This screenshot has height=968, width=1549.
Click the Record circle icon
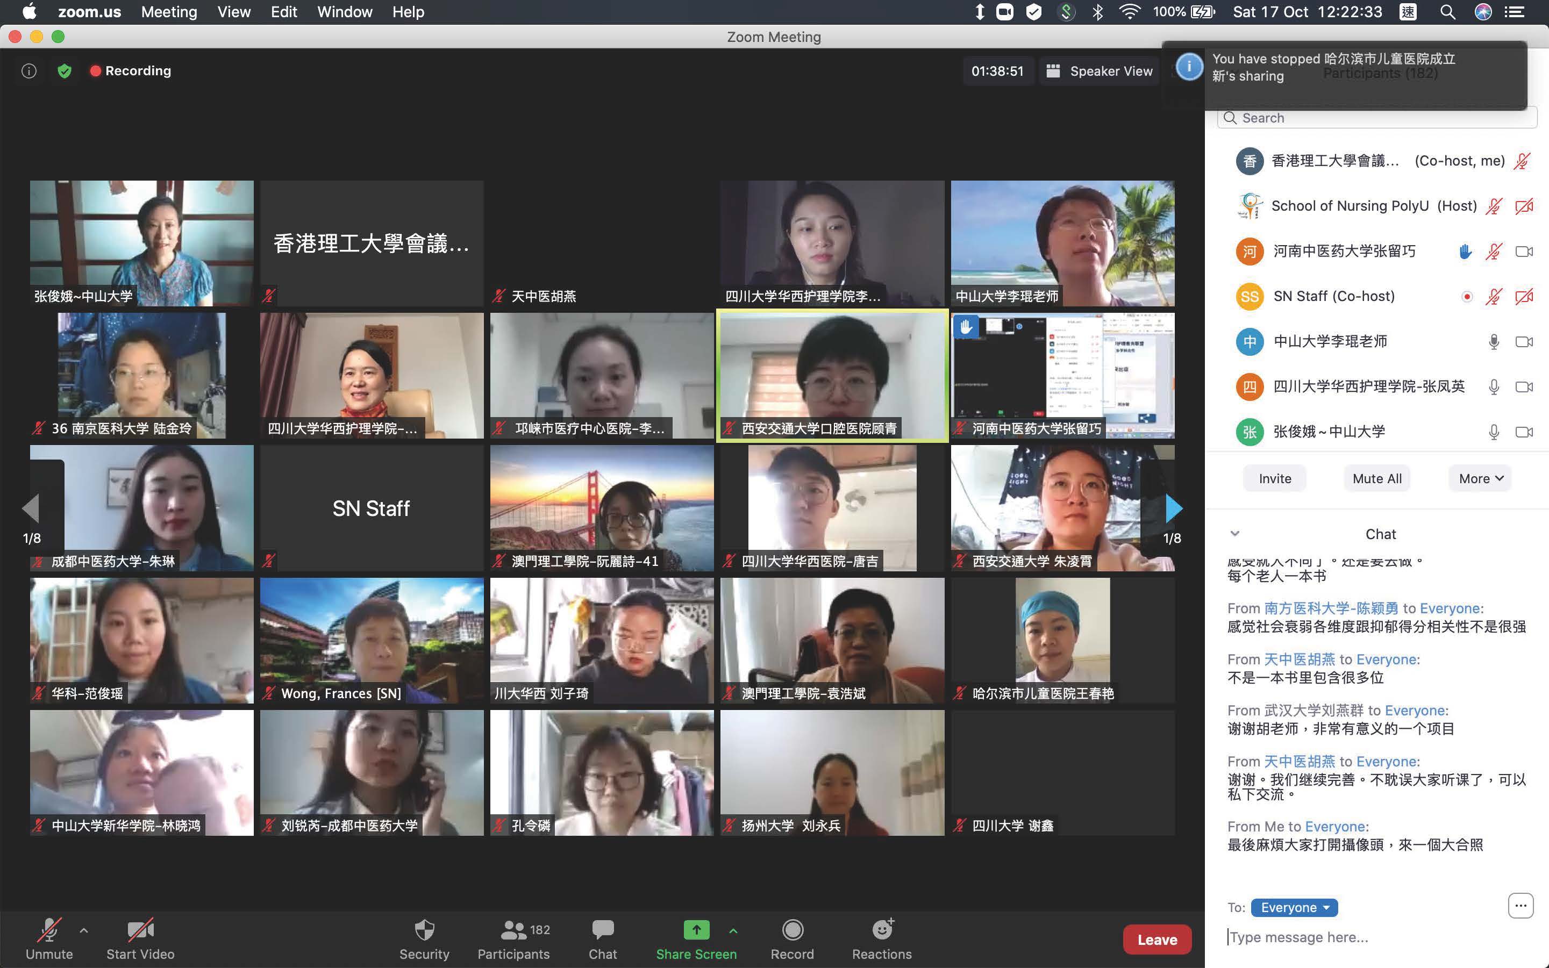[792, 930]
